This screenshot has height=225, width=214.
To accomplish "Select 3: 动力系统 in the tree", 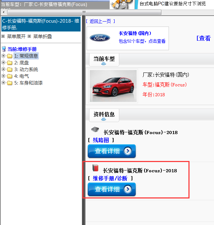I will [26, 69].
